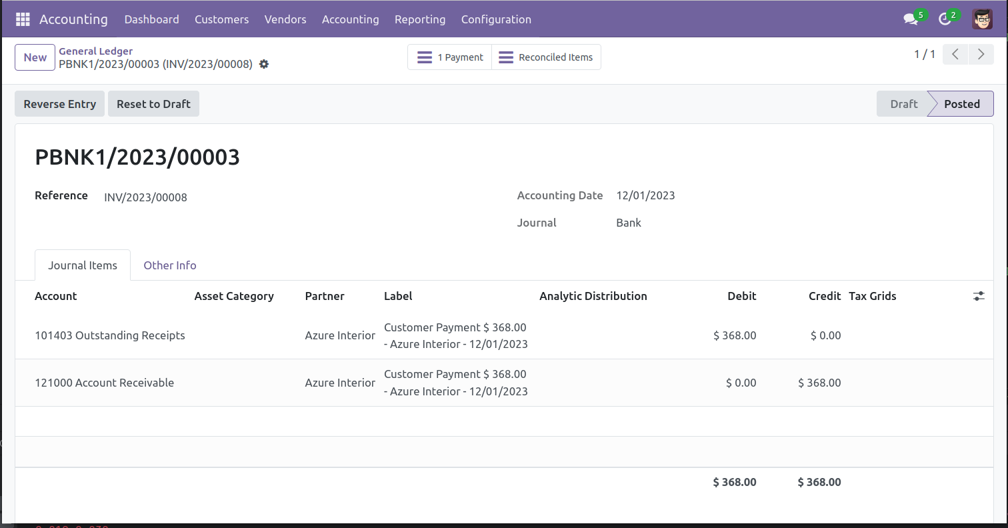This screenshot has height=528, width=1008.
Task: Open the apps grid menu icon
Action: [23, 19]
